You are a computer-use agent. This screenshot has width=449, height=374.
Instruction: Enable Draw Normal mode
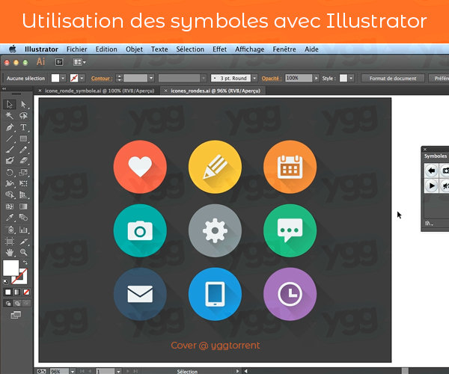(x=8, y=304)
